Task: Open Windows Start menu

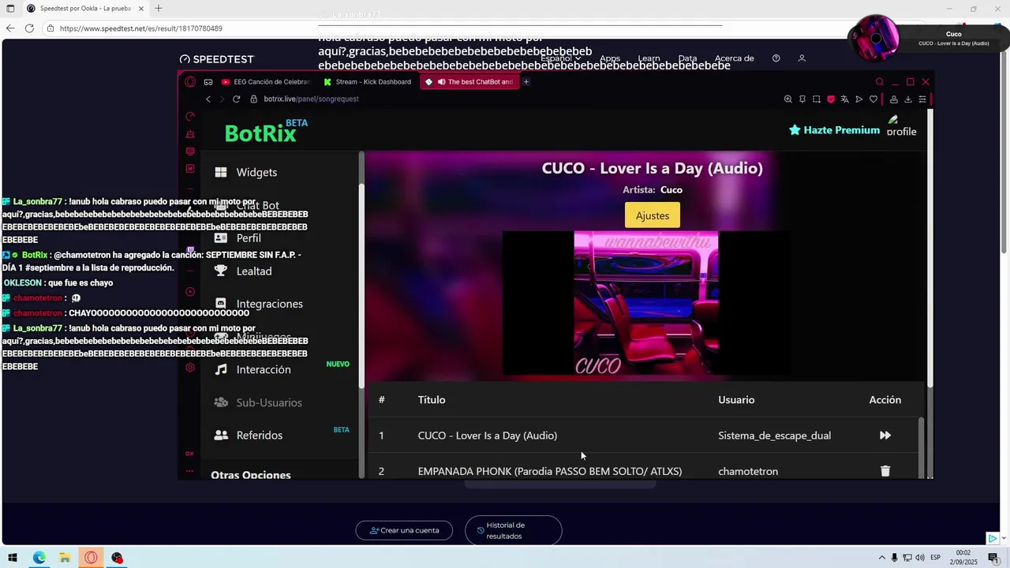Action: click(x=11, y=558)
